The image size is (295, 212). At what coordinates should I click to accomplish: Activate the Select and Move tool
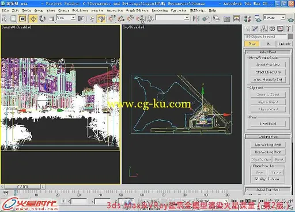(x=33, y=19)
